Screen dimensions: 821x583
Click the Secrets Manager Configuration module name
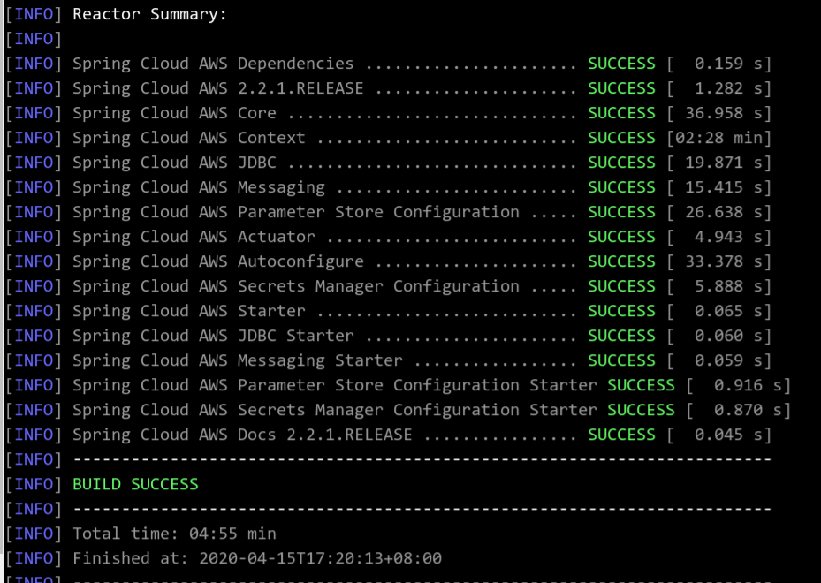pyautogui.click(x=296, y=286)
